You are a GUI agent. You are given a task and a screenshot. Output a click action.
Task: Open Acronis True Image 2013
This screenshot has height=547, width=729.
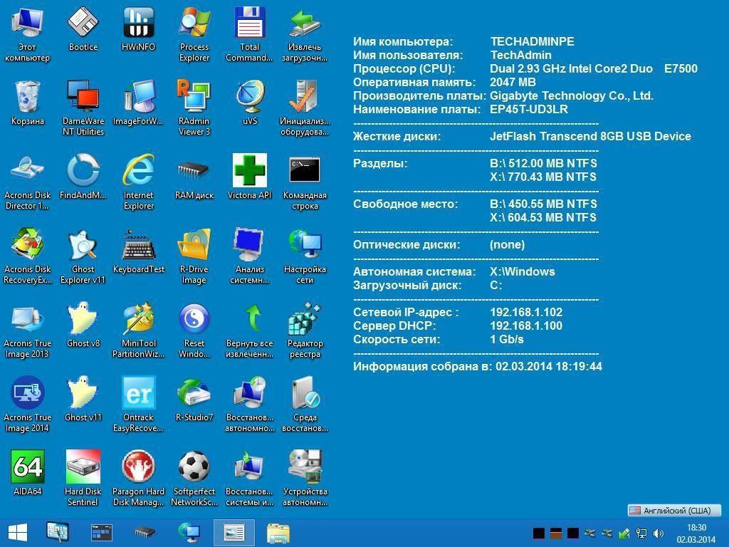pyautogui.click(x=27, y=318)
